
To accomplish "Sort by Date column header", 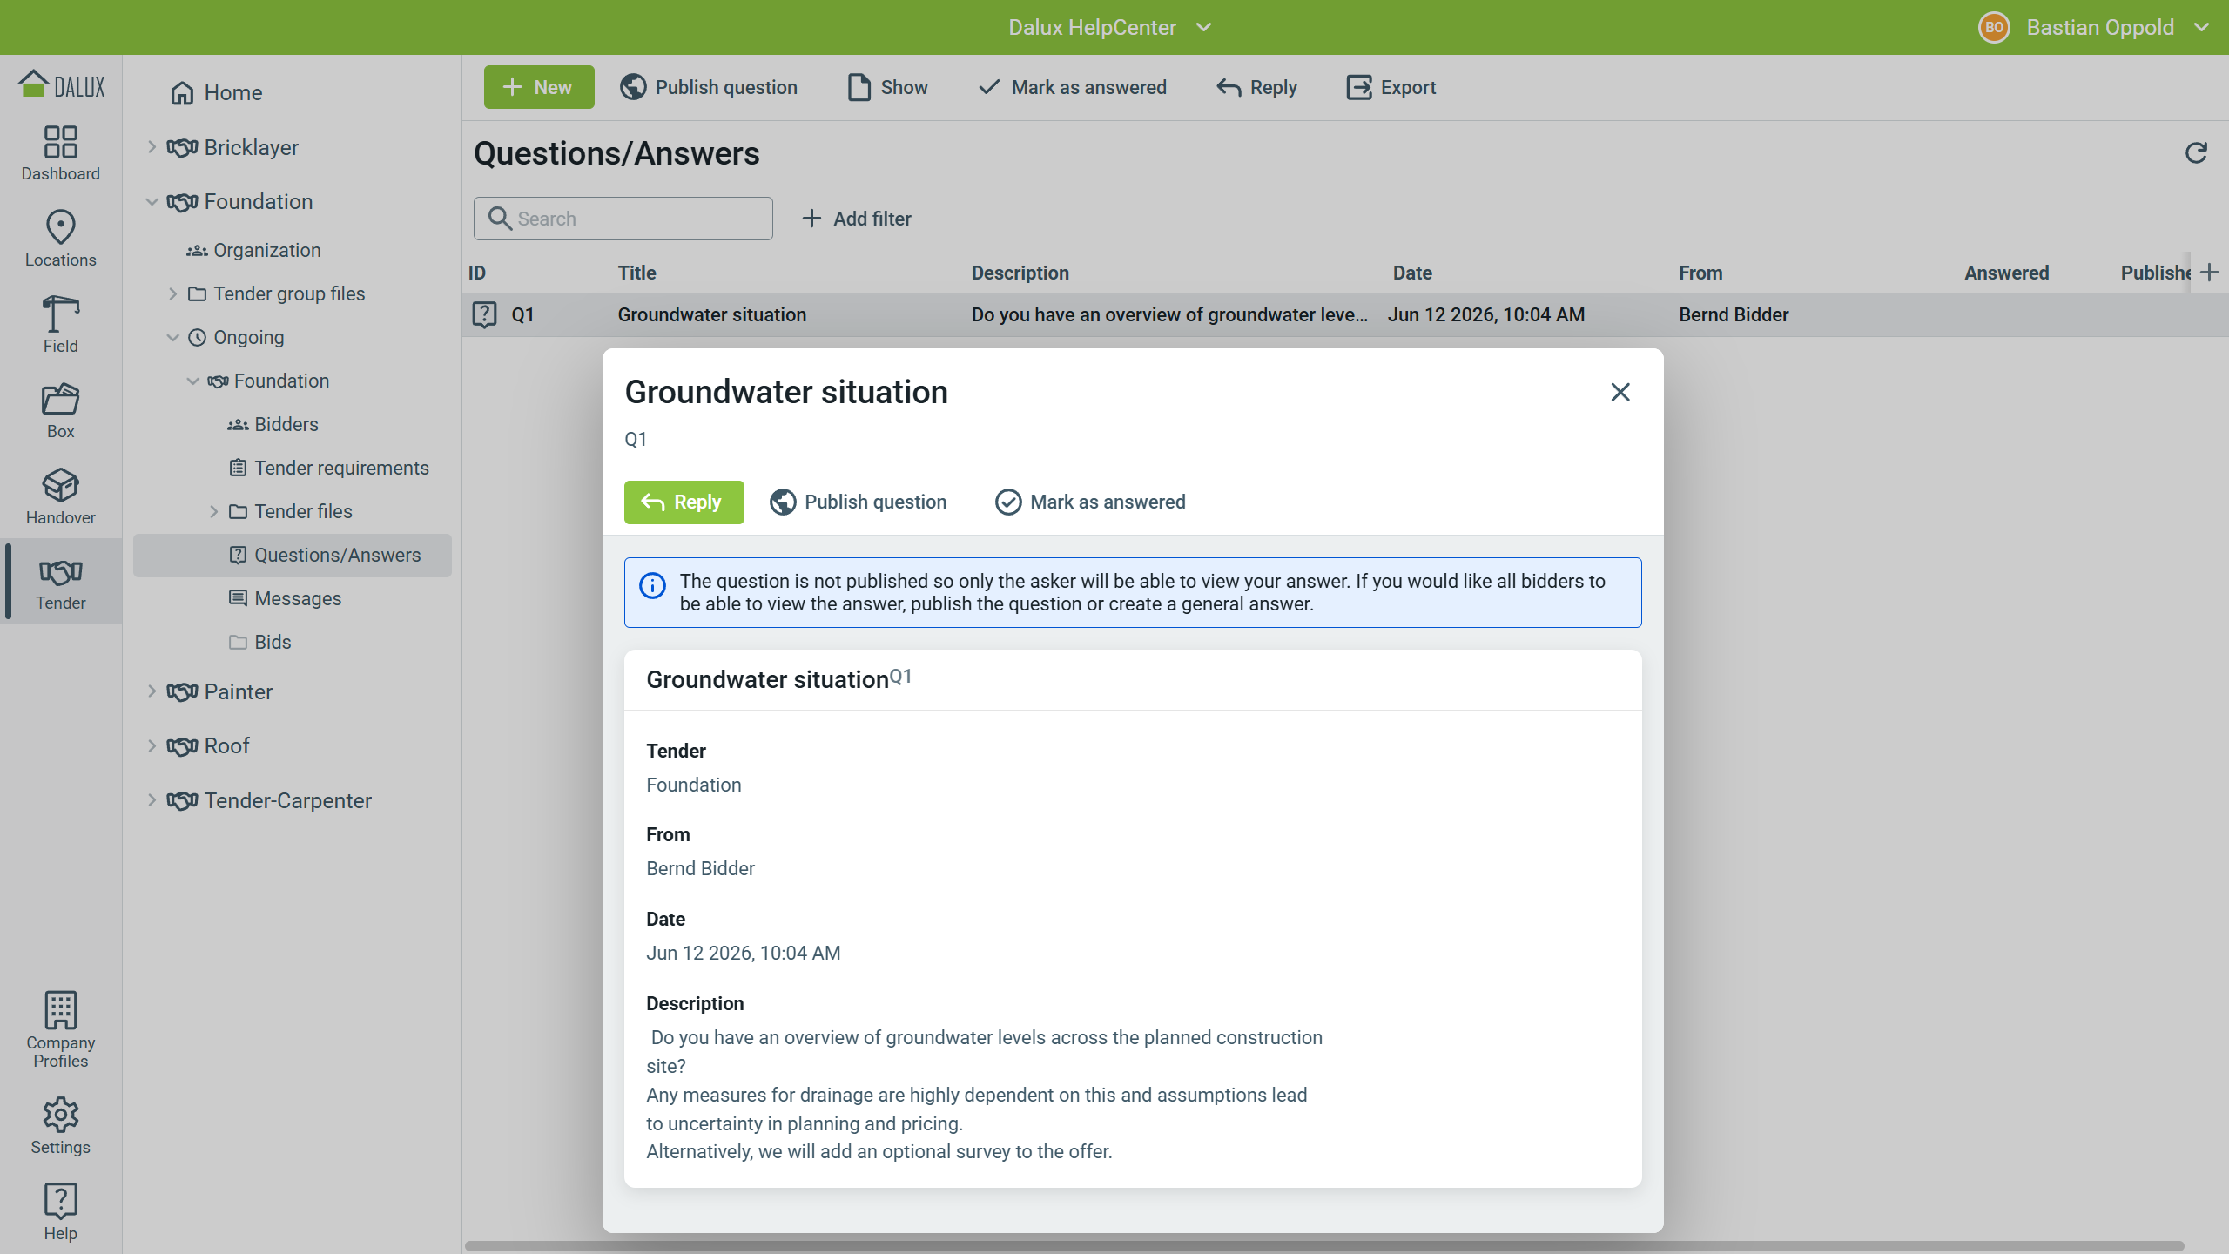I will (x=1412, y=273).
